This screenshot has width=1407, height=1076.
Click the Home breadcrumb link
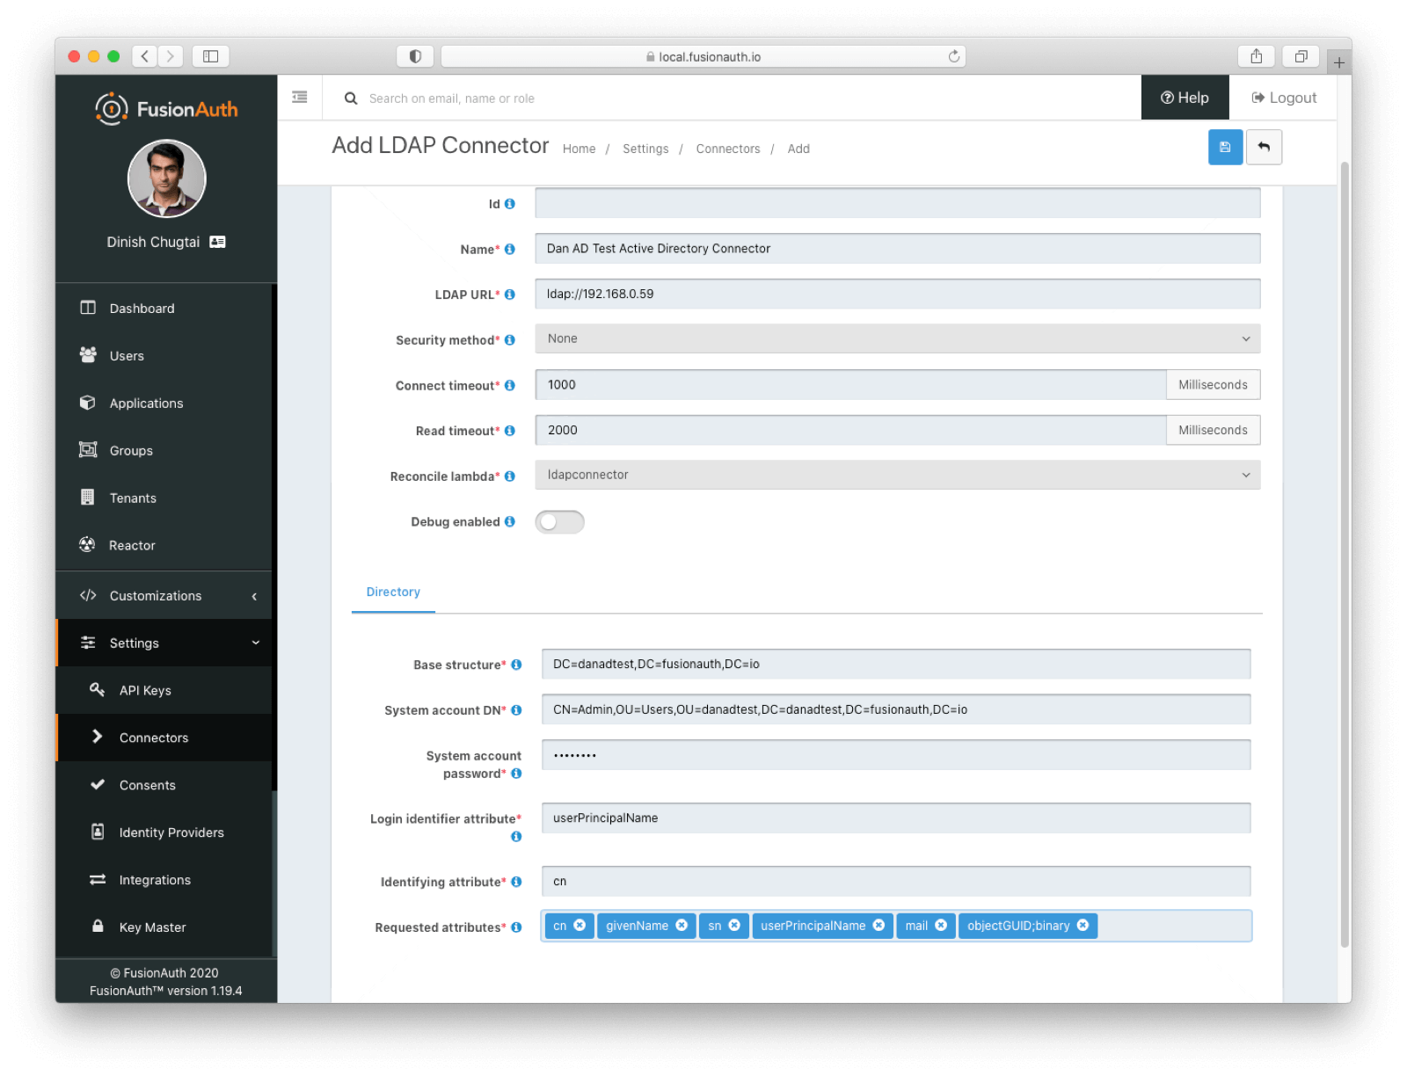click(x=579, y=149)
